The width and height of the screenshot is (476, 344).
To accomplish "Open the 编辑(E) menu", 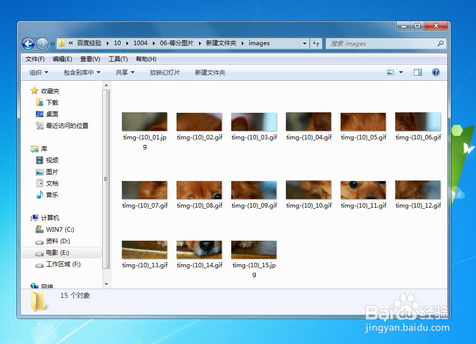I will (62, 59).
